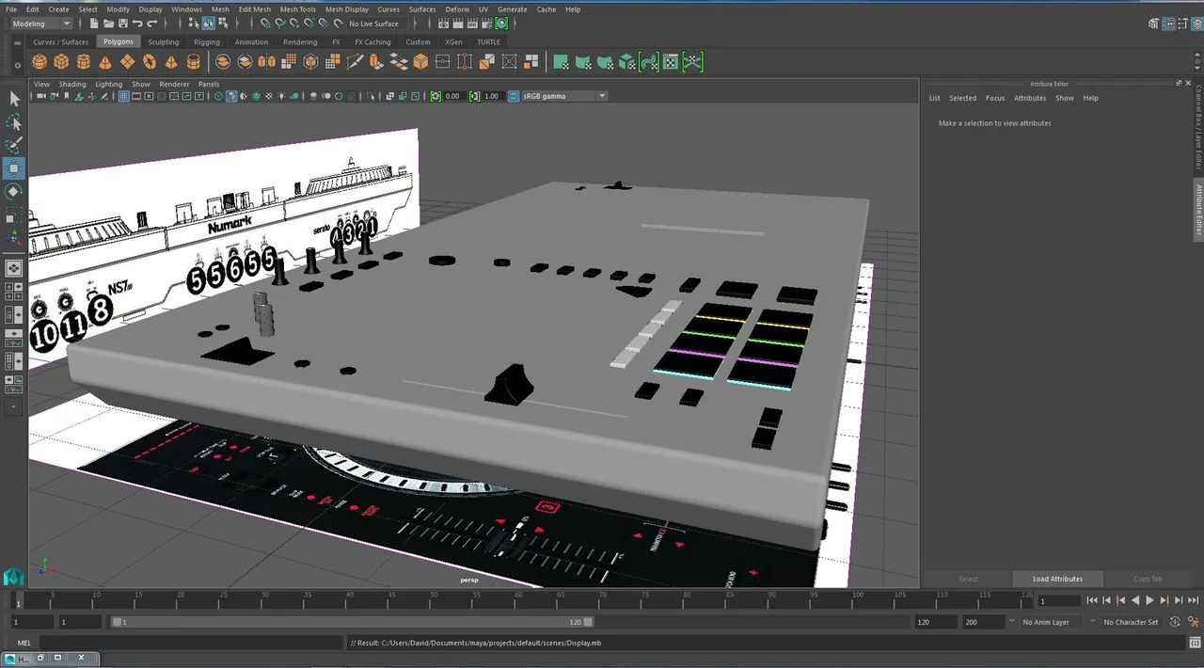Click the Bevel shelf icon
The height and width of the screenshot is (668, 1204).
pos(420,62)
